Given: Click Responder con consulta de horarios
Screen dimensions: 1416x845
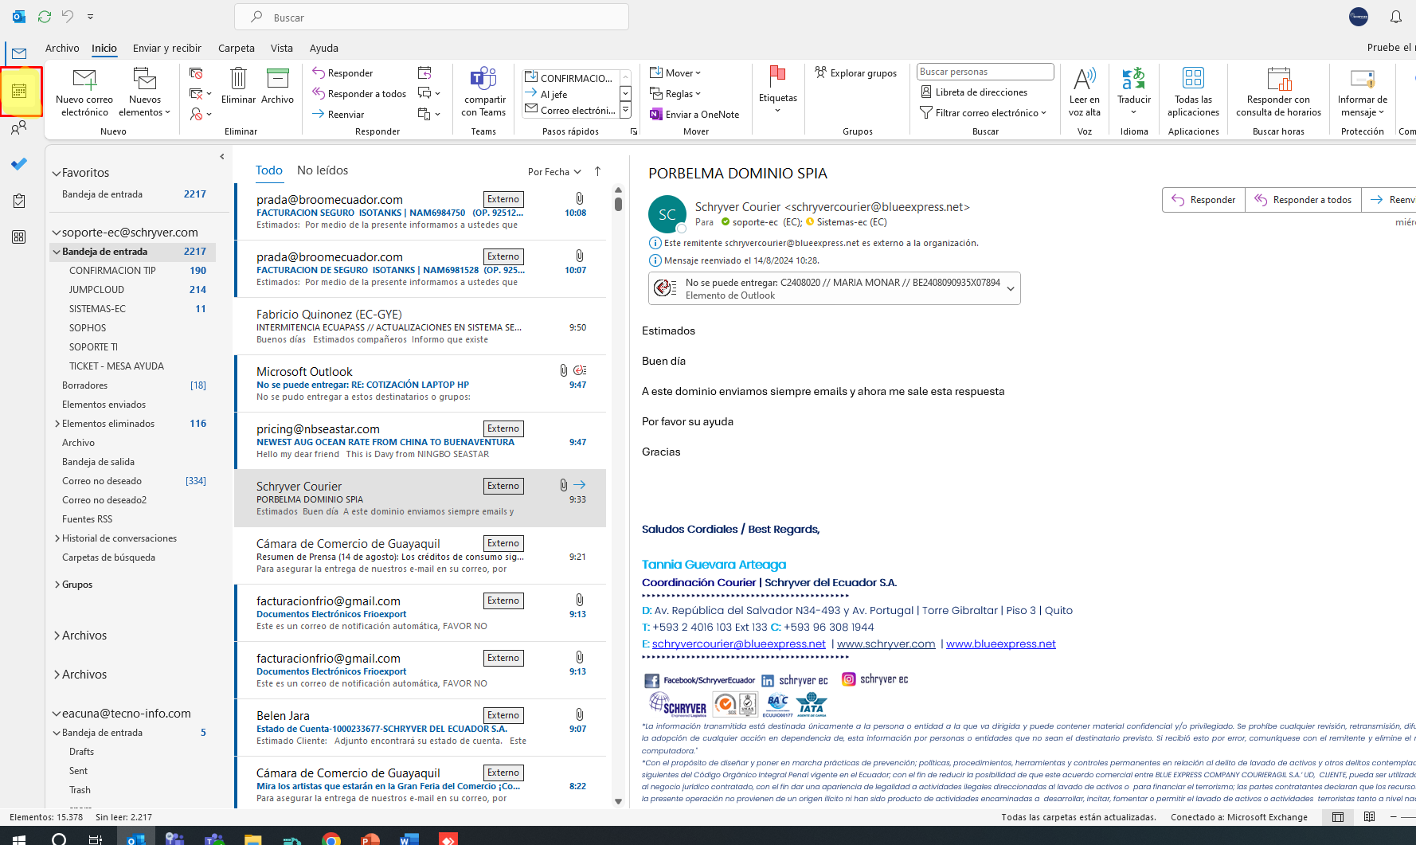Looking at the screenshot, I should coord(1278,92).
